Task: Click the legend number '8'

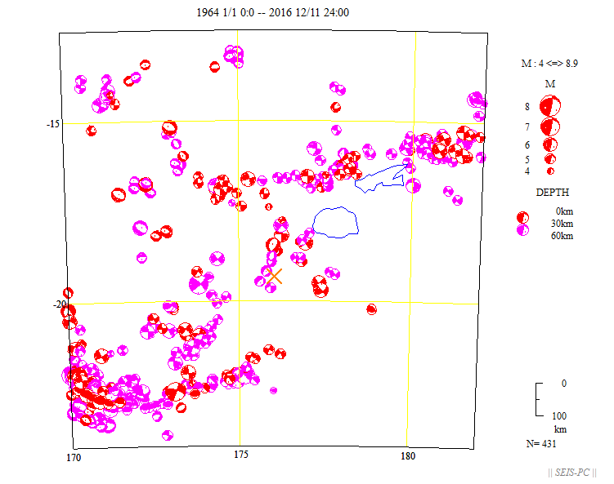Action: tap(527, 106)
